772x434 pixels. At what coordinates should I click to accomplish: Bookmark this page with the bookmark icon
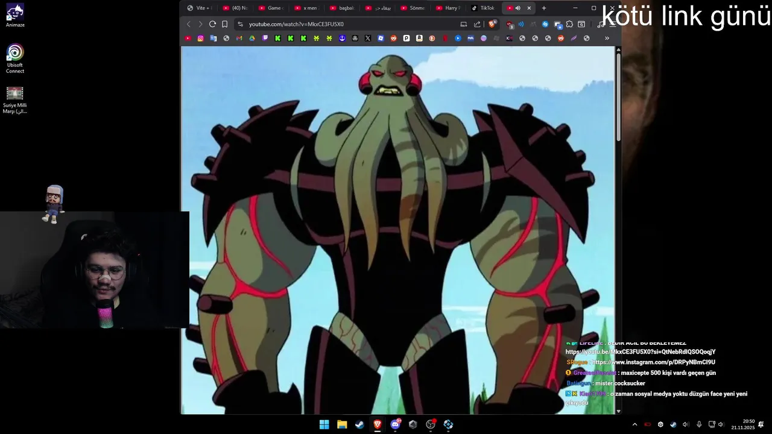coord(224,24)
